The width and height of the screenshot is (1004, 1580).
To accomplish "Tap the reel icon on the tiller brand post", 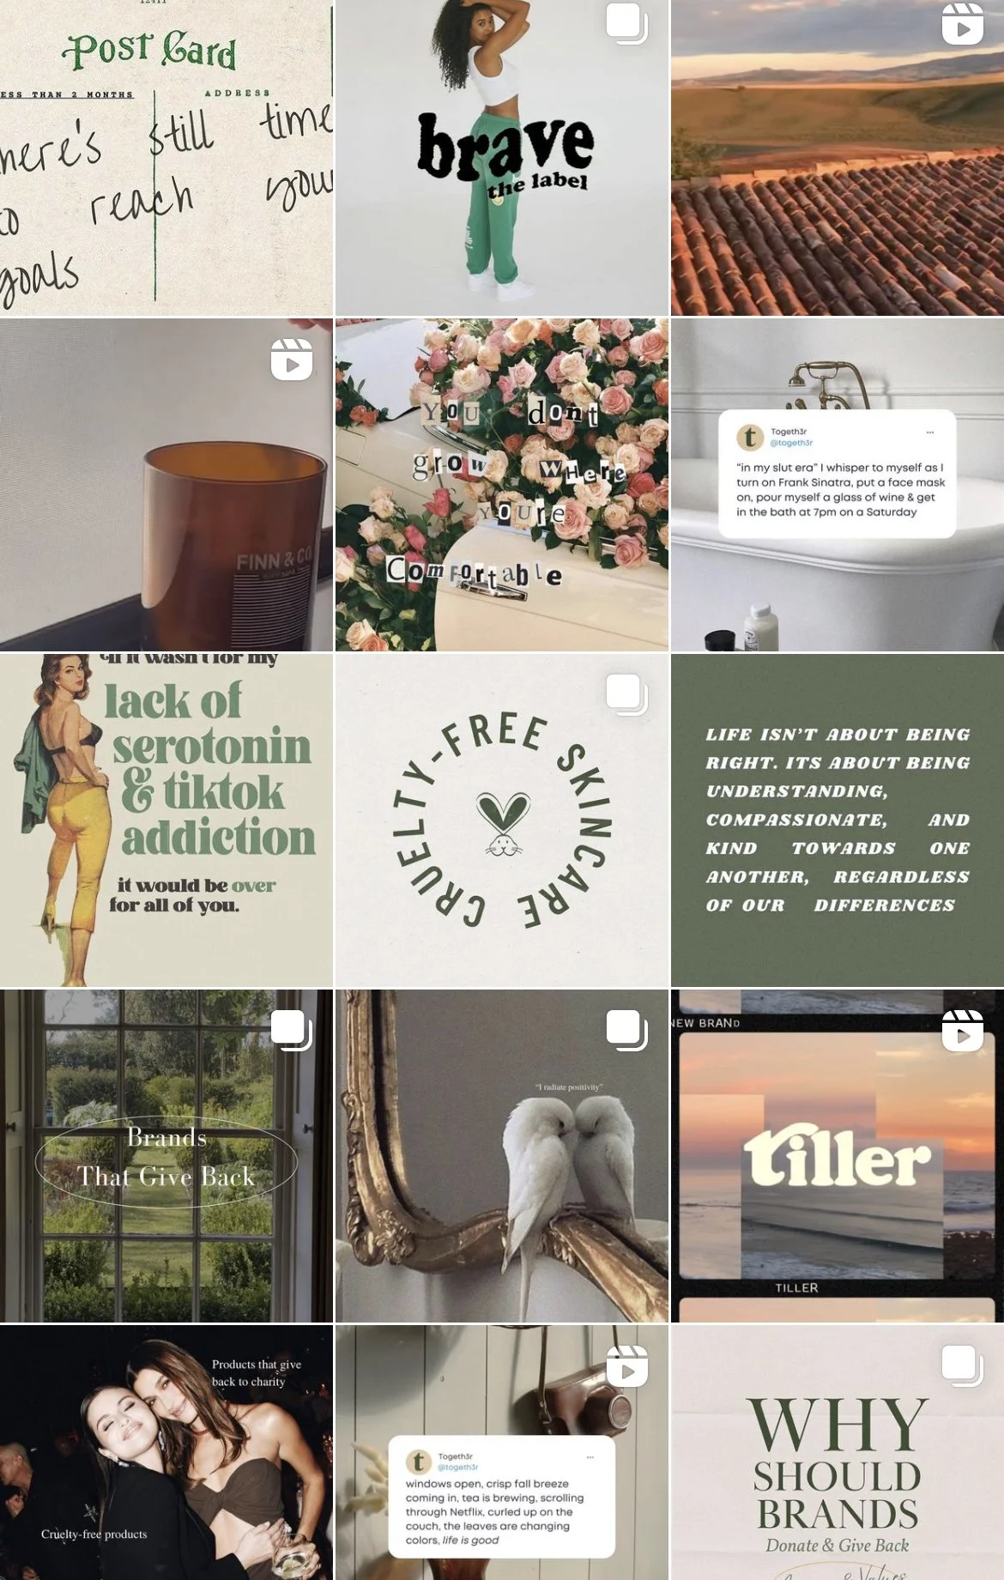I will point(963,1030).
